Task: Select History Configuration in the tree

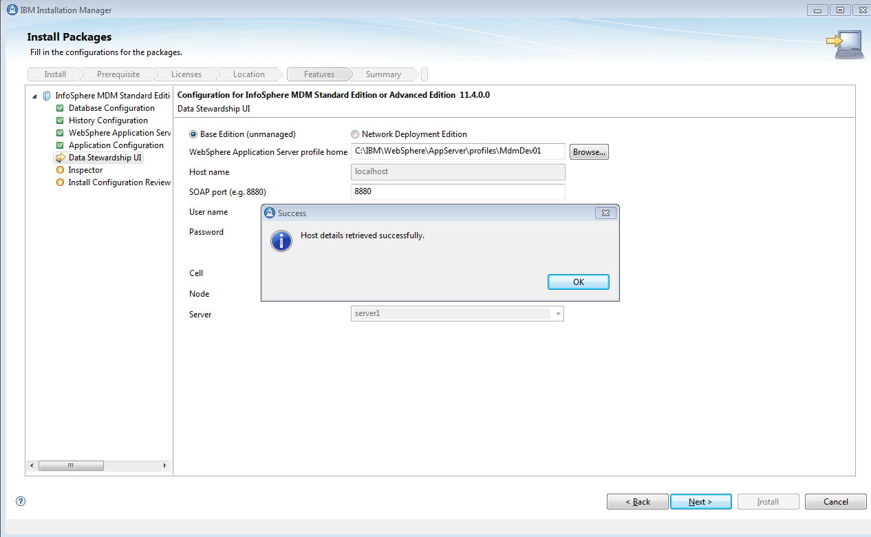Action: click(108, 120)
